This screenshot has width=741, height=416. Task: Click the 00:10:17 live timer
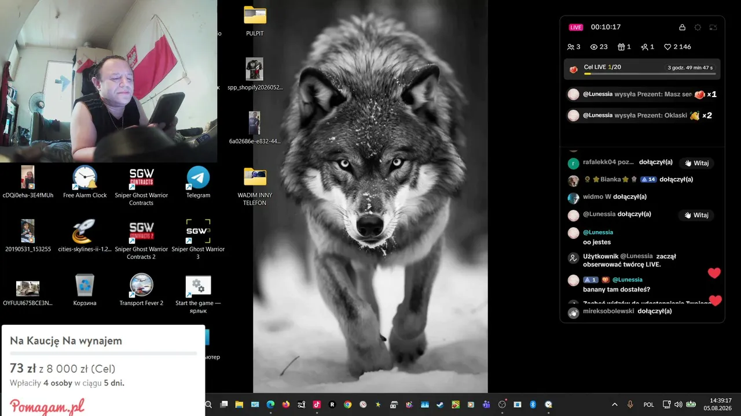point(606,27)
